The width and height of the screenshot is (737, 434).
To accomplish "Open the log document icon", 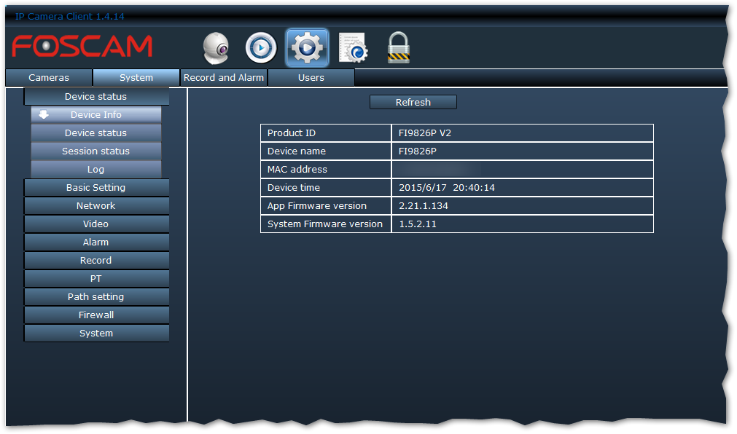I will 353,48.
